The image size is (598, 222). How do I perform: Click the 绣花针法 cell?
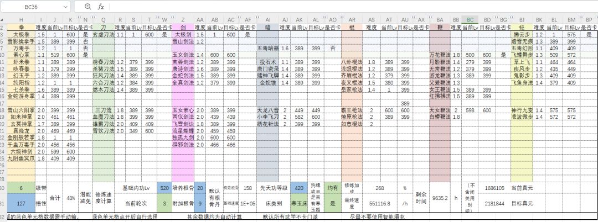click(x=268, y=124)
